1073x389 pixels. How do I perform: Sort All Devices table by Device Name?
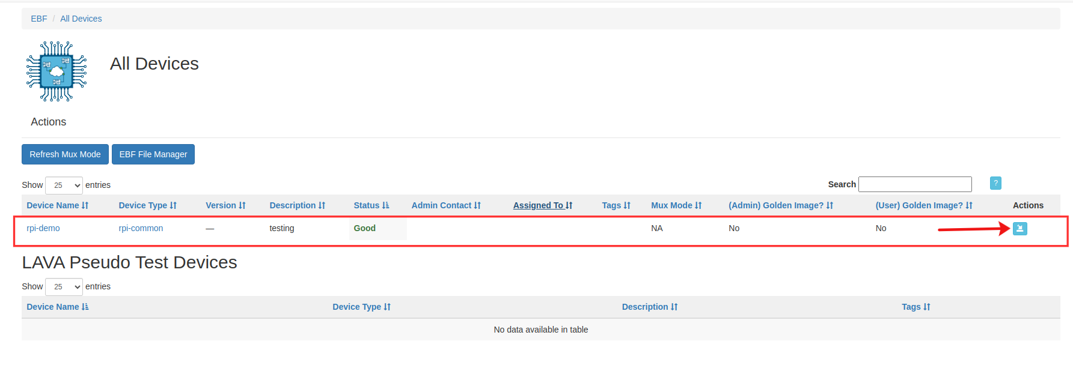[58, 205]
